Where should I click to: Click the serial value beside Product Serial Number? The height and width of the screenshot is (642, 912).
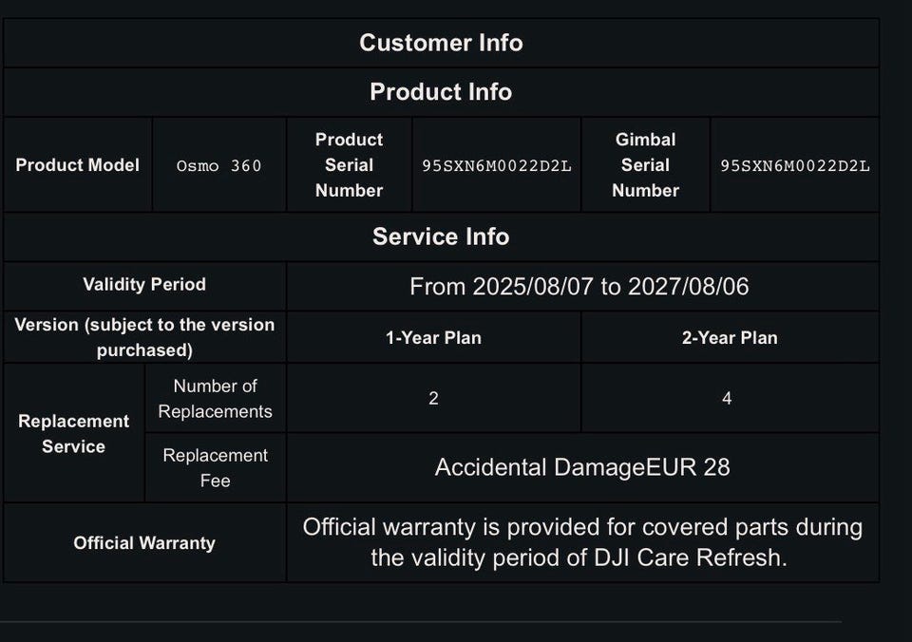pos(496,166)
